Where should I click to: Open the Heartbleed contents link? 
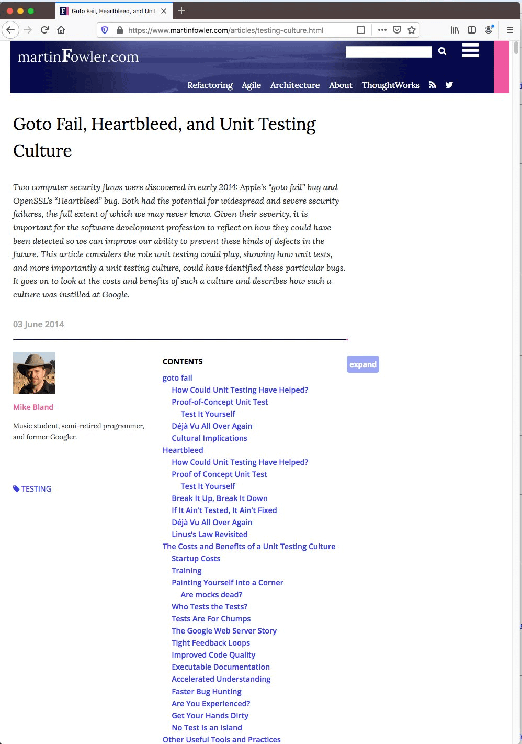(183, 450)
